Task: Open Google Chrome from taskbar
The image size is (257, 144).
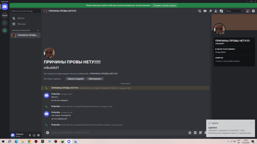Action: tap(29, 141)
